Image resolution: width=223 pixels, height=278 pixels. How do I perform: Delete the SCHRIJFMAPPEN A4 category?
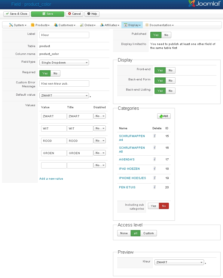point(154,136)
